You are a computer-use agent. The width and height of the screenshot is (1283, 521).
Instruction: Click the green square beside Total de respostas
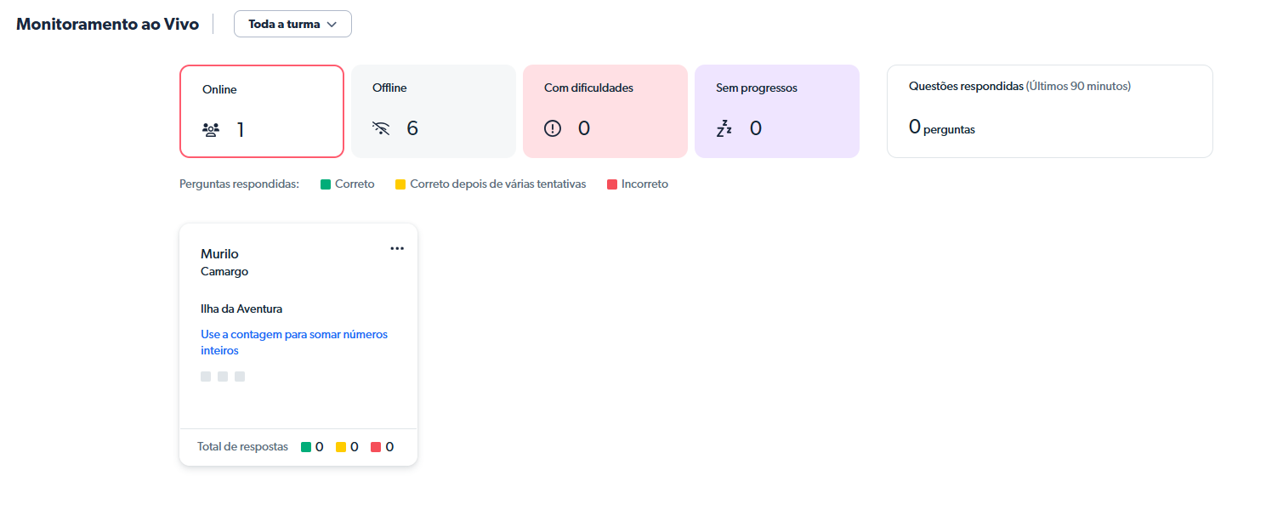click(x=306, y=447)
